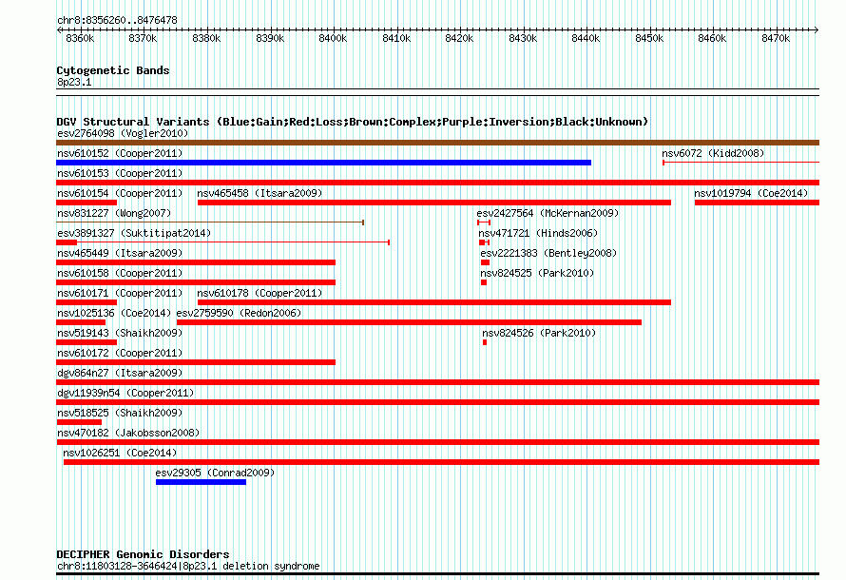Select the long red nsv610178 bar
846x580 pixels.
click(x=434, y=302)
